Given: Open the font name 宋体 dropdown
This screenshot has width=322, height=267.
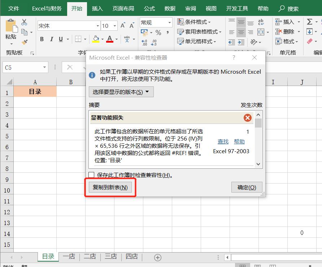Looking at the screenshot, I should 97,26.
